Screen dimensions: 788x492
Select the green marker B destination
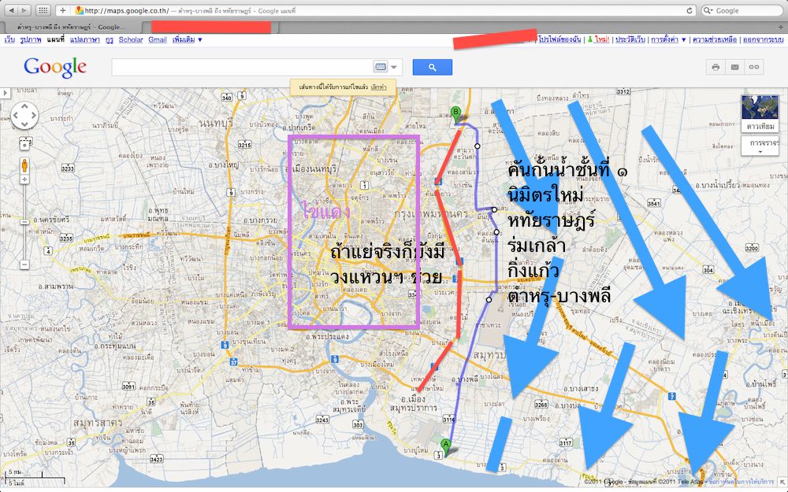pos(455,114)
